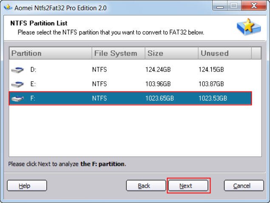
Task: Open Help for the wizard
Action: [x=27, y=186]
